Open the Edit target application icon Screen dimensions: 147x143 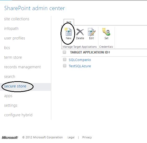pos(92,34)
